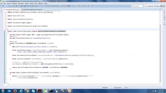Open the Windows Start button
166x93 pixels.
click(3, 91)
